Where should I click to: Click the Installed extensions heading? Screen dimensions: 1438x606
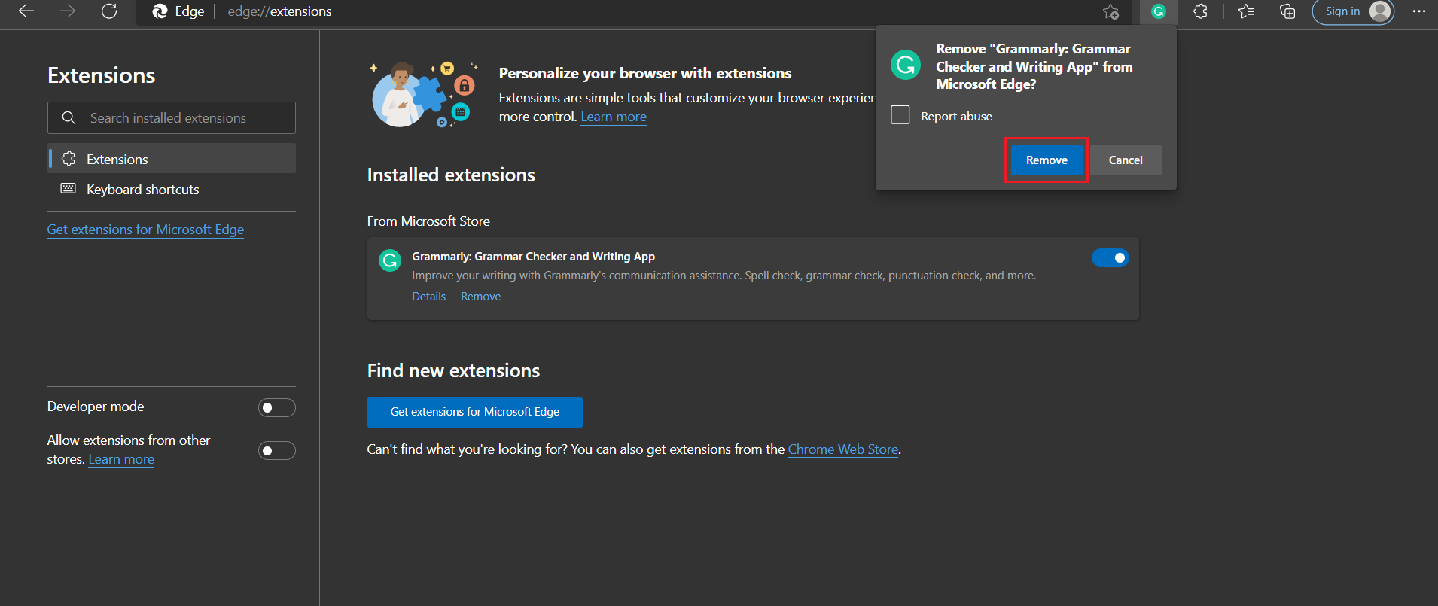pos(451,175)
